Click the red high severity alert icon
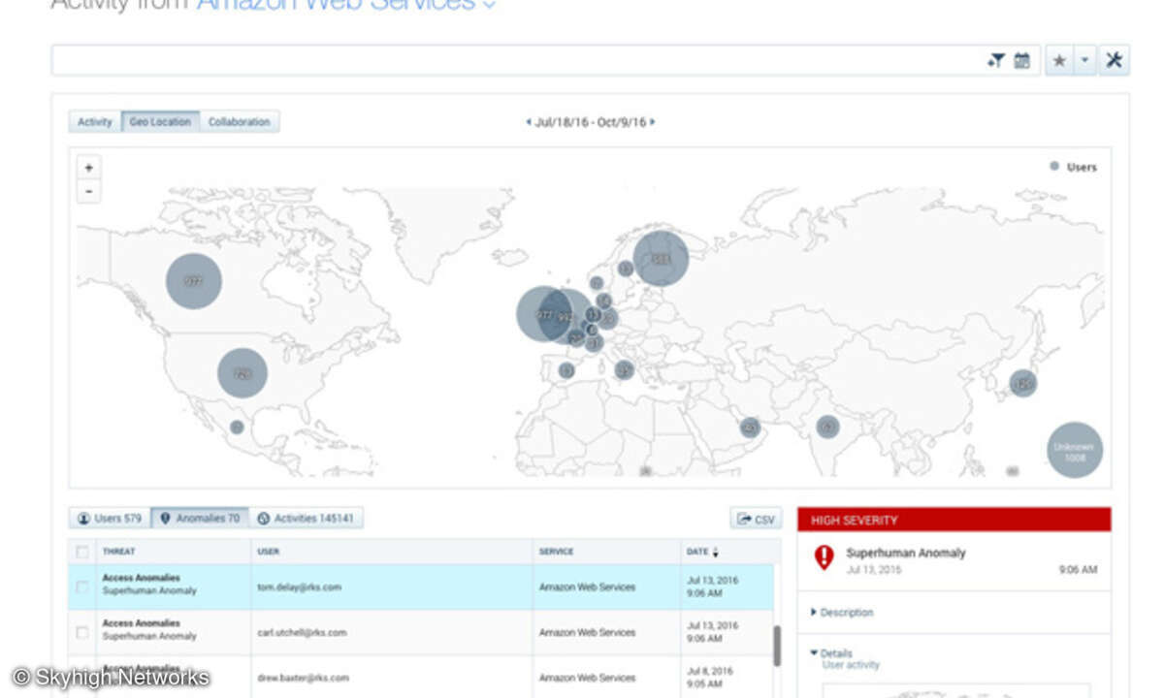 coord(824,556)
